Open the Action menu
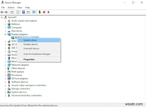The width and height of the screenshot is (146, 107). (x=11, y=7)
